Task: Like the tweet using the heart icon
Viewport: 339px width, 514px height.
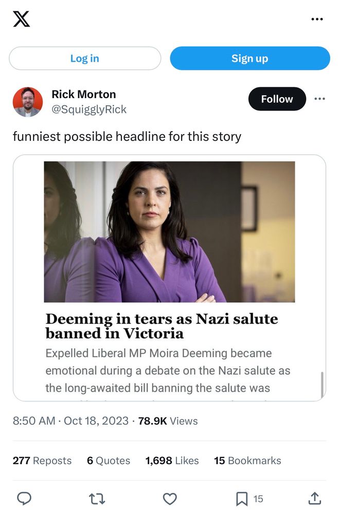Action: [170, 499]
